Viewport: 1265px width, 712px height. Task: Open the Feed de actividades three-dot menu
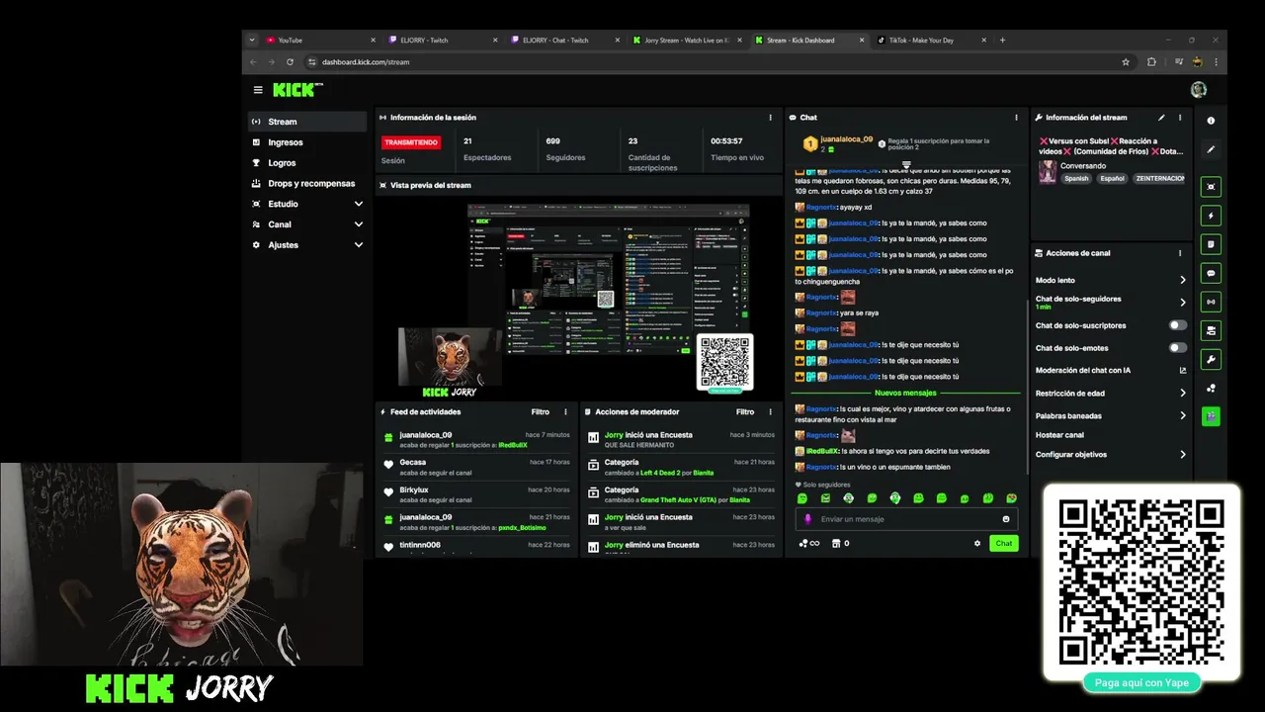click(565, 411)
